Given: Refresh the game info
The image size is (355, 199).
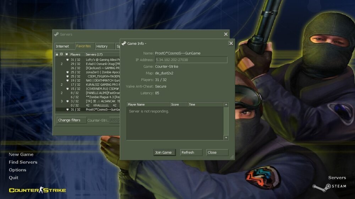Looking at the screenshot, I should 188,153.
